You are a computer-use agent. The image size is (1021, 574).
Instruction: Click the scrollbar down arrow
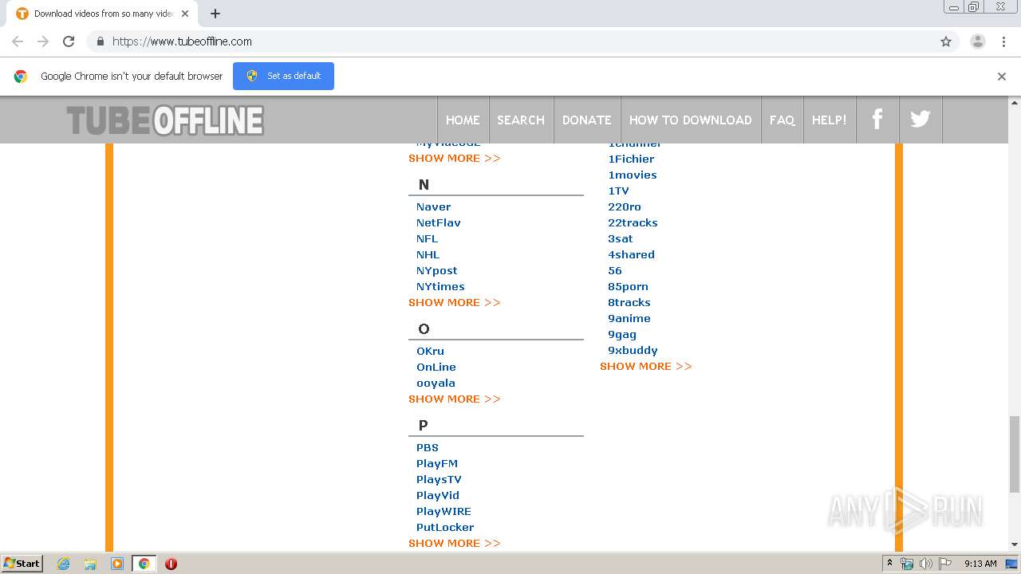(1015, 545)
